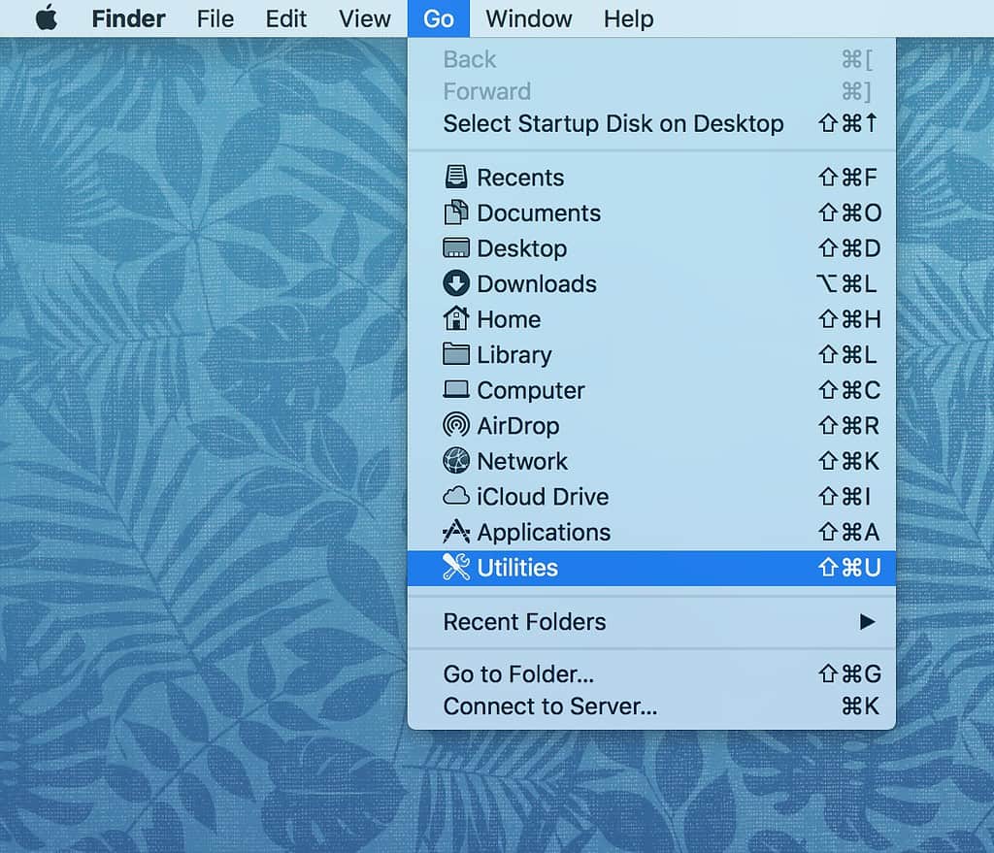The image size is (994, 853).
Task: Open the Edit menu
Action: (x=286, y=18)
